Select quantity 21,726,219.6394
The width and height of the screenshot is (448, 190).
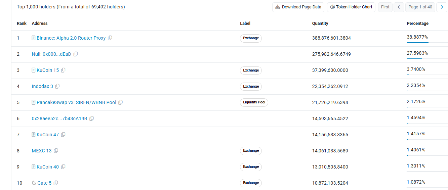pos(330,103)
